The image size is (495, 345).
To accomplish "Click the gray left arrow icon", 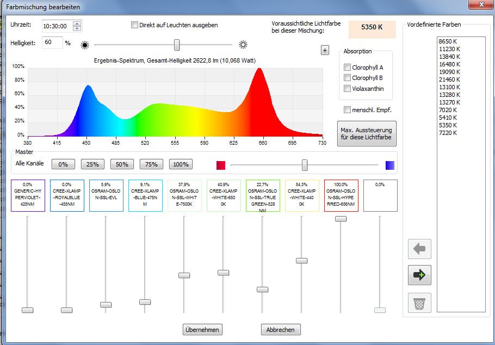I will (x=419, y=249).
